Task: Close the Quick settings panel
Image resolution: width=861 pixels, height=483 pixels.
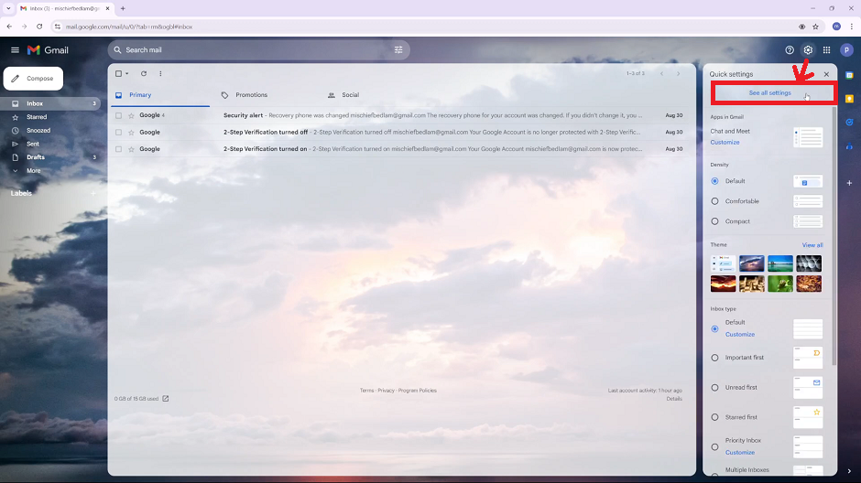Action: 826,74
